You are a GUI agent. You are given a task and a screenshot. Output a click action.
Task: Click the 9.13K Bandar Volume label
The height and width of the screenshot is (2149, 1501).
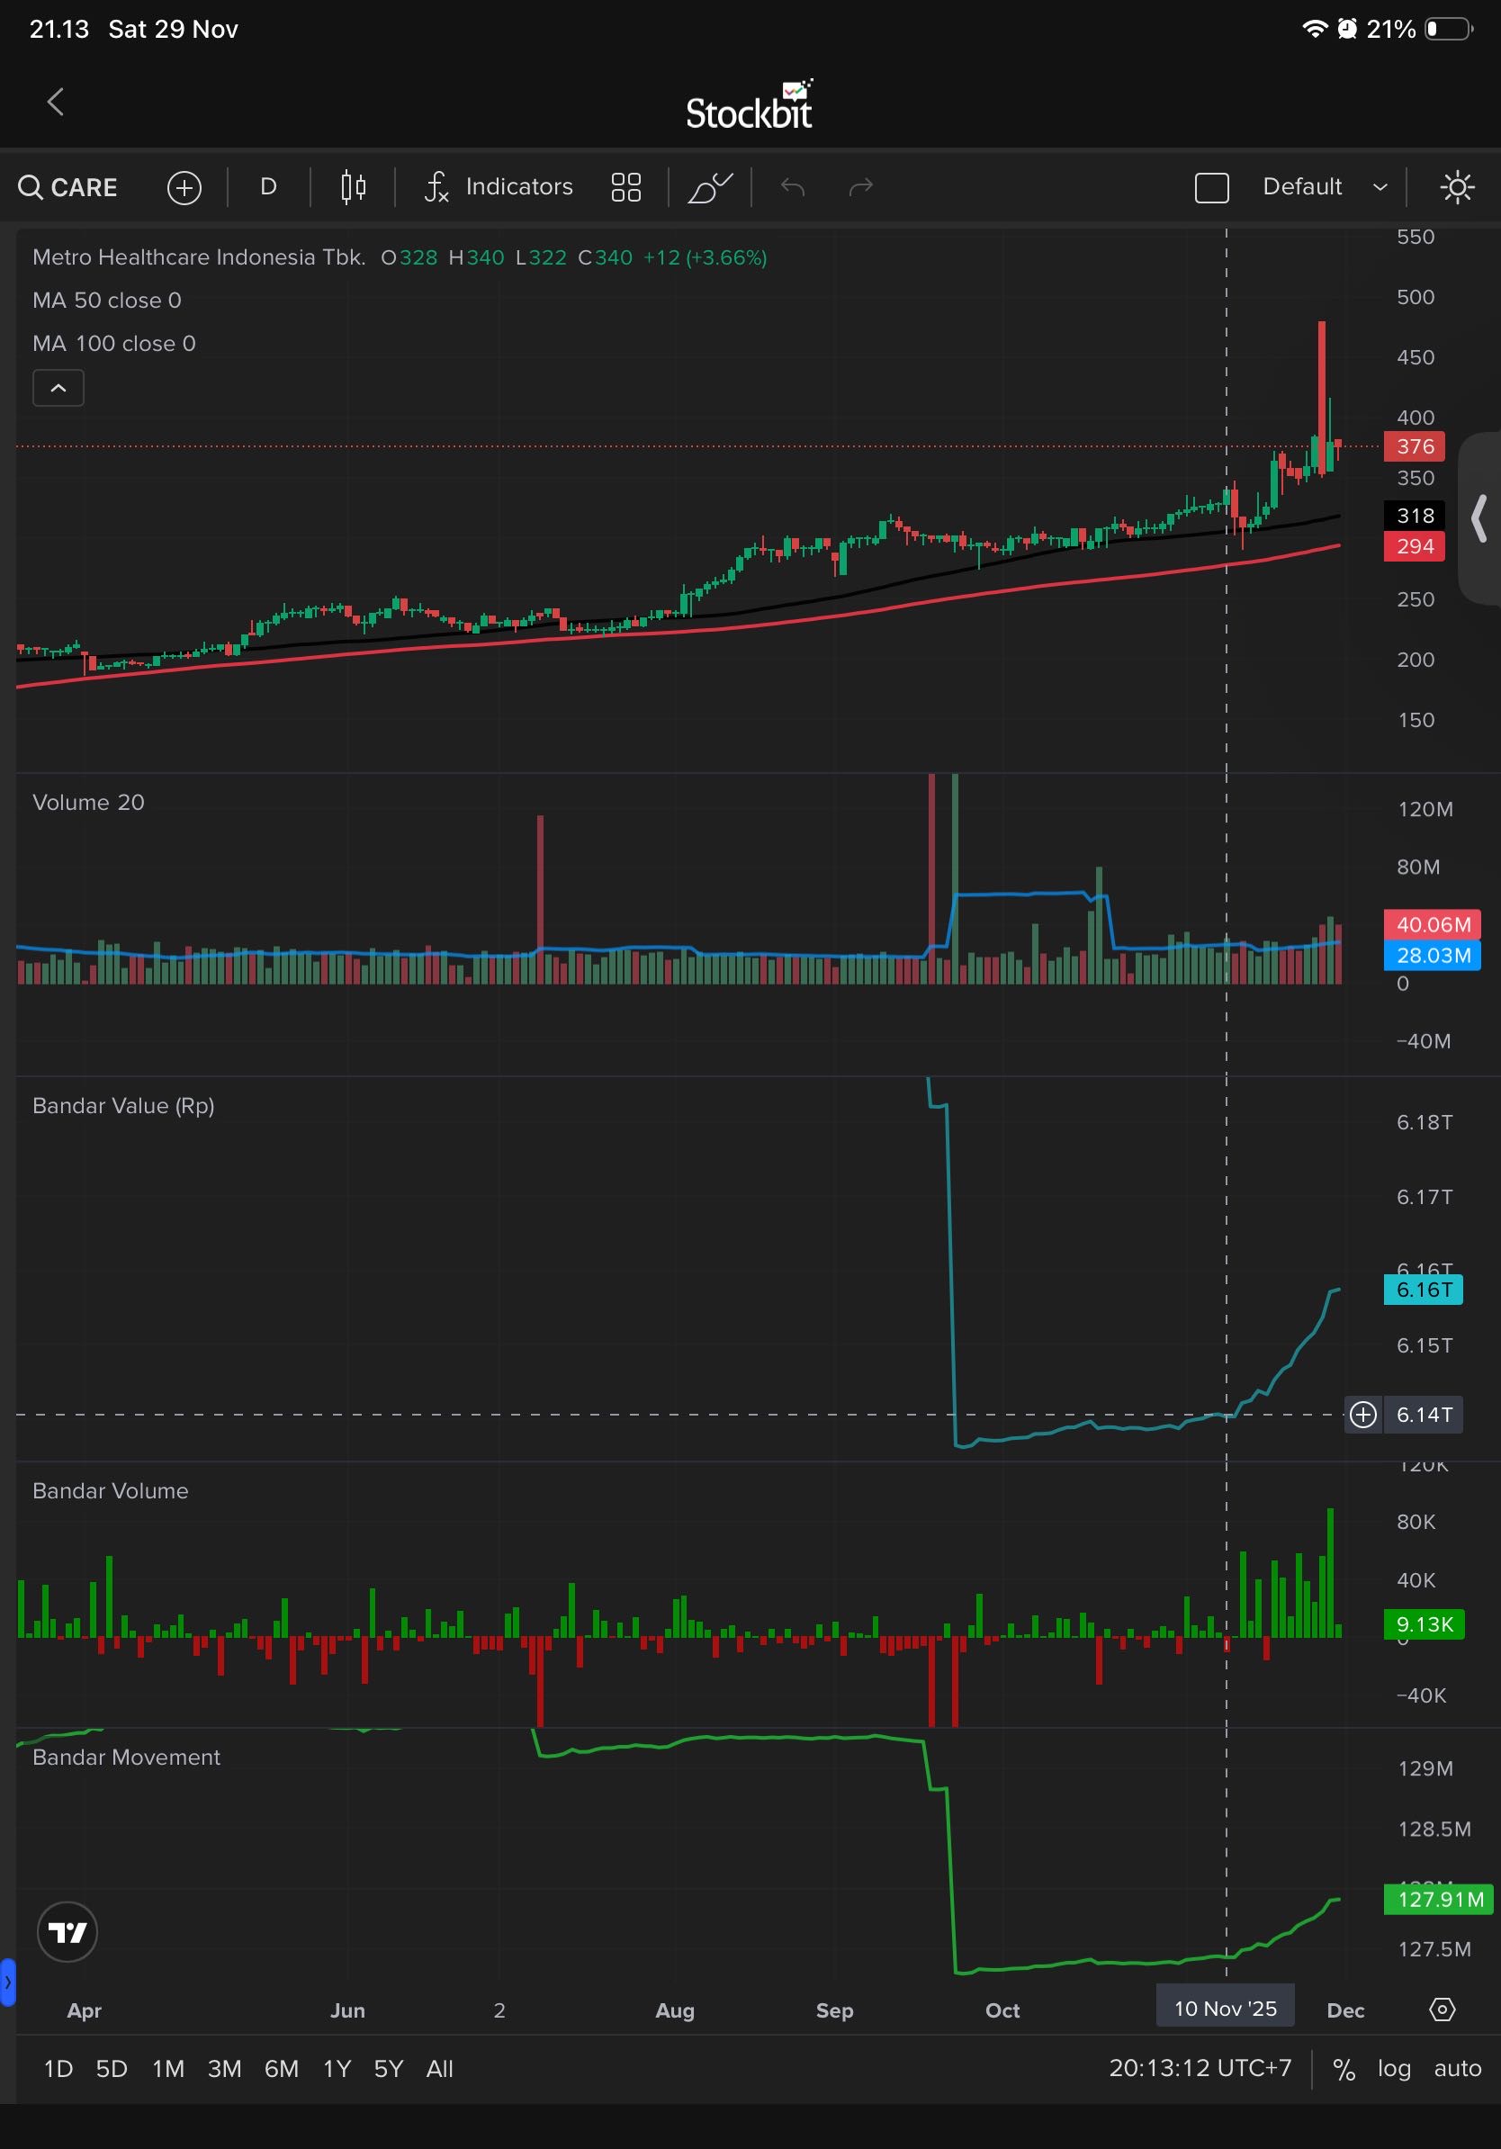coord(1425,1624)
